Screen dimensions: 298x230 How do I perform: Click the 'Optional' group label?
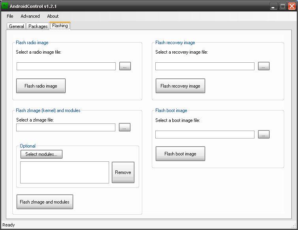[28, 146]
